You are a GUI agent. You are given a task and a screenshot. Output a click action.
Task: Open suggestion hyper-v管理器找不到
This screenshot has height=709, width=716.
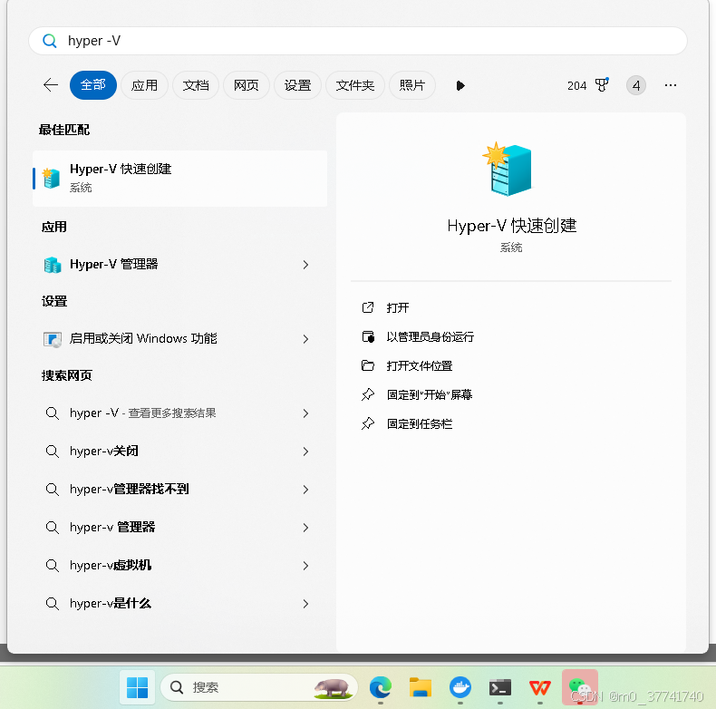tap(180, 490)
